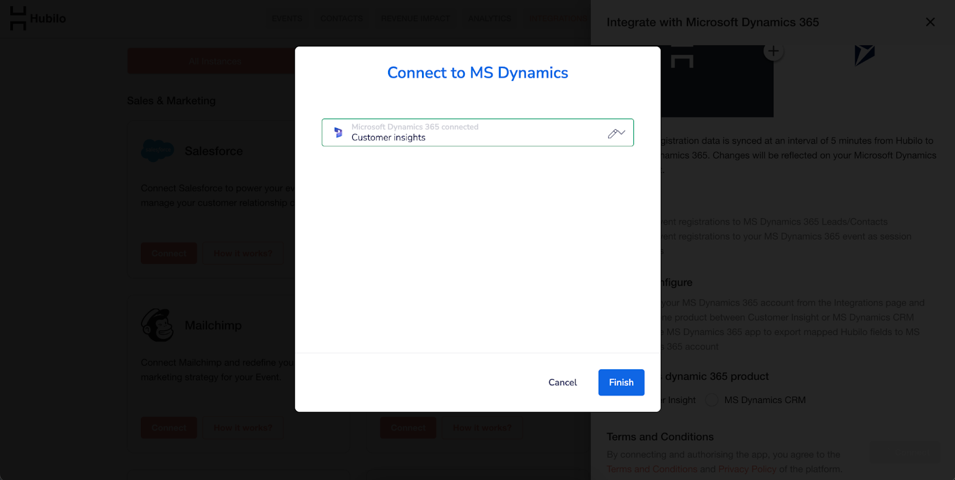
Task: Click the Dynamics 365 logo in the side panel banner
Action: [x=864, y=55]
